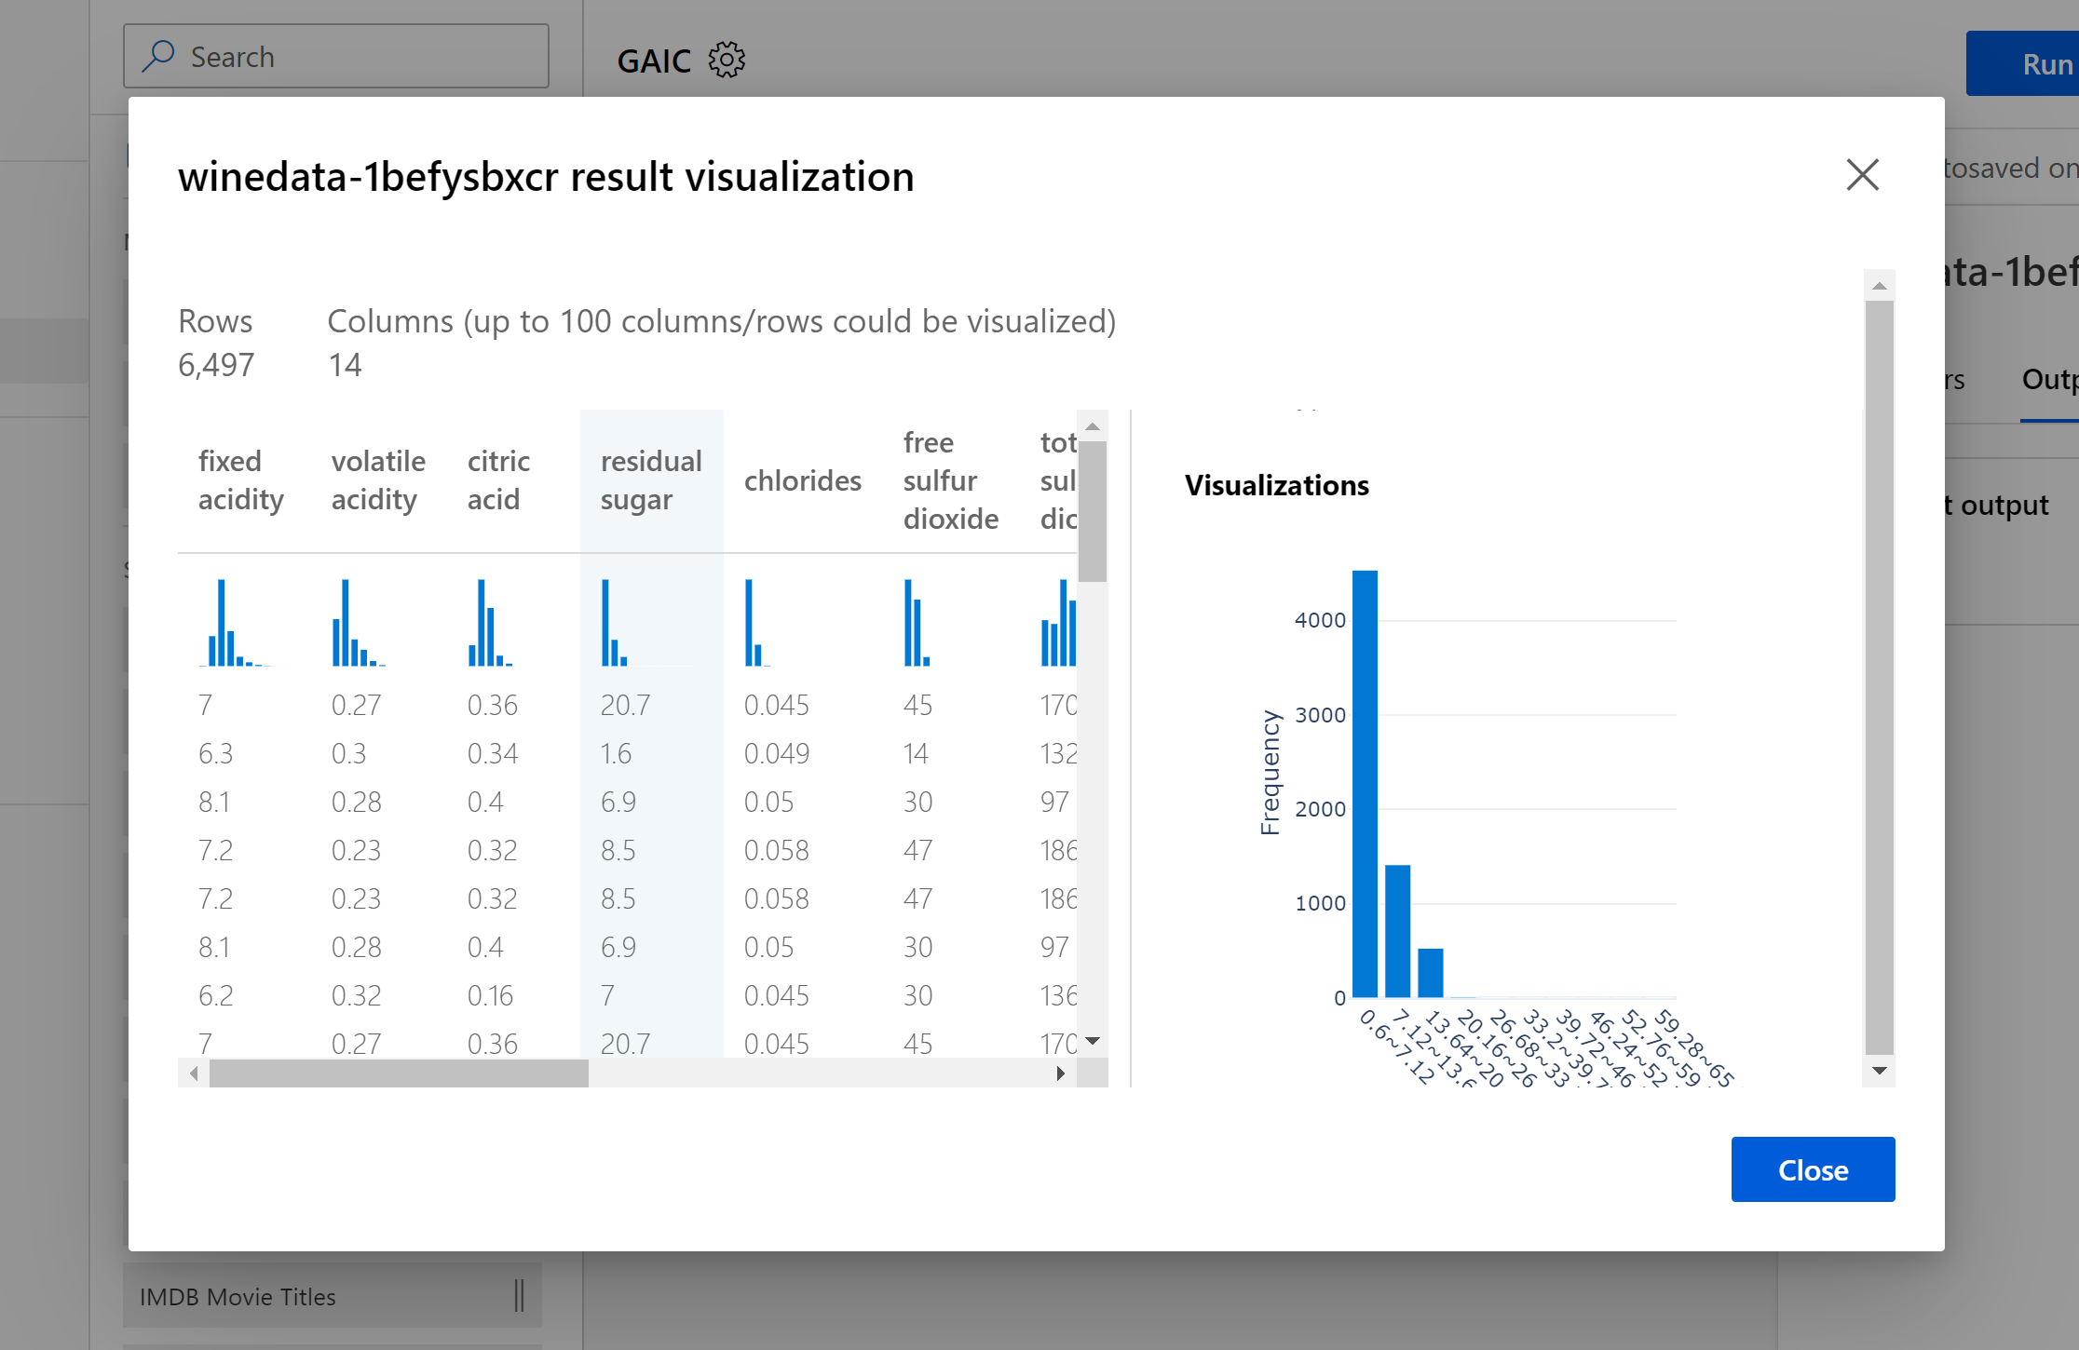Click the search magnifier icon
The width and height of the screenshot is (2079, 1350).
point(158,56)
